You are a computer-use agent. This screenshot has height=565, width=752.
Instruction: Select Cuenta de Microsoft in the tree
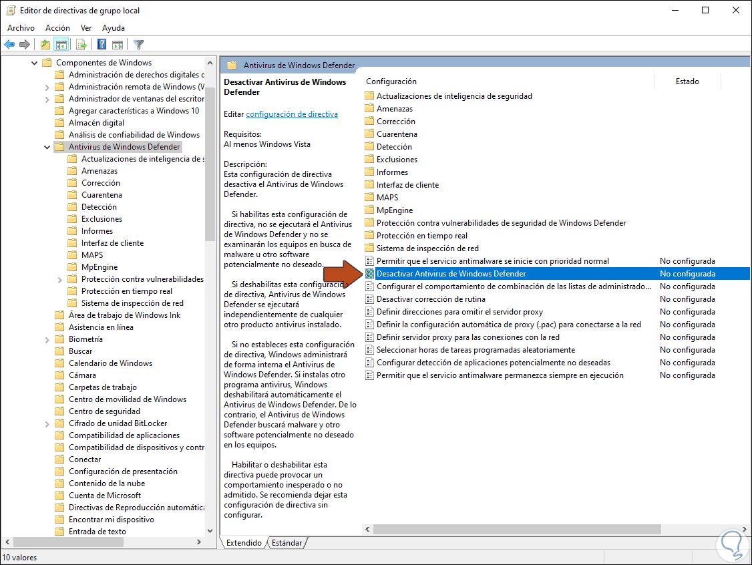point(105,496)
